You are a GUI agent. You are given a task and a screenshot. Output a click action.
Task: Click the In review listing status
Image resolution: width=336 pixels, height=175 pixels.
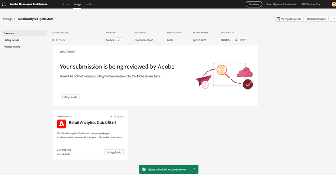click(x=60, y=40)
